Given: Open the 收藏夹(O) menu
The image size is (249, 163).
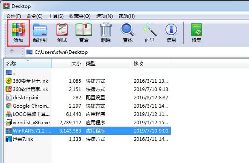Looking at the screenshot, I should [x=80, y=16].
